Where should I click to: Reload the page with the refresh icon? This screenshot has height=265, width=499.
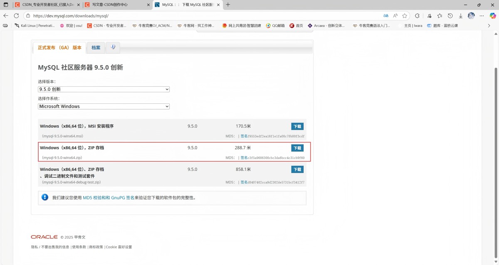[x=16, y=16]
